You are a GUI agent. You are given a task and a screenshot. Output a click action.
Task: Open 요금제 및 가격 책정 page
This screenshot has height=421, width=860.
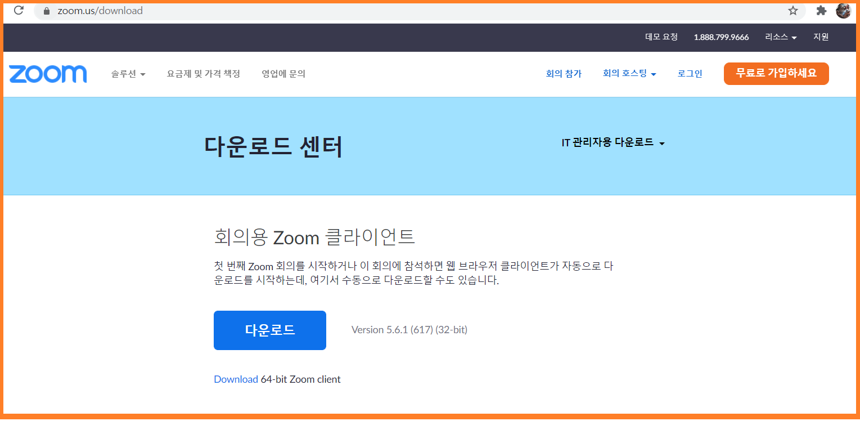pyautogui.click(x=204, y=74)
